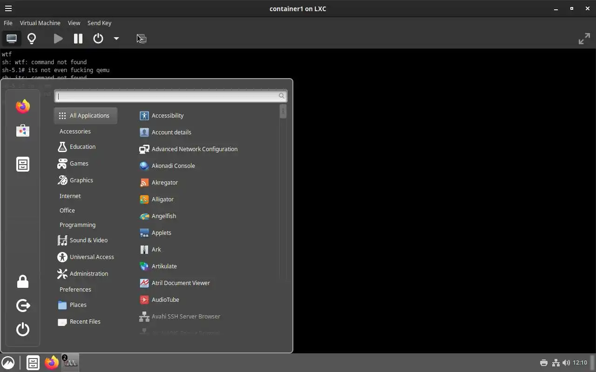This screenshot has height=372, width=596.
Task: Open the Software Manager favorite in the menu sidebar
Action: tap(23, 131)
